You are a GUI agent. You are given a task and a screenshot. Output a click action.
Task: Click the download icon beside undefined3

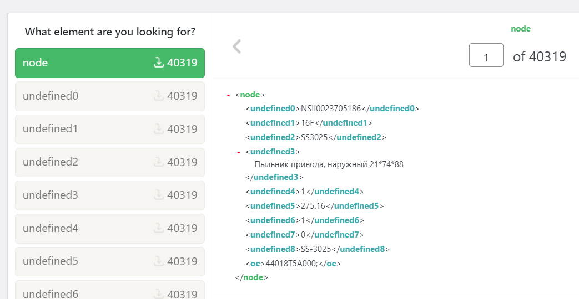[159, 195]
